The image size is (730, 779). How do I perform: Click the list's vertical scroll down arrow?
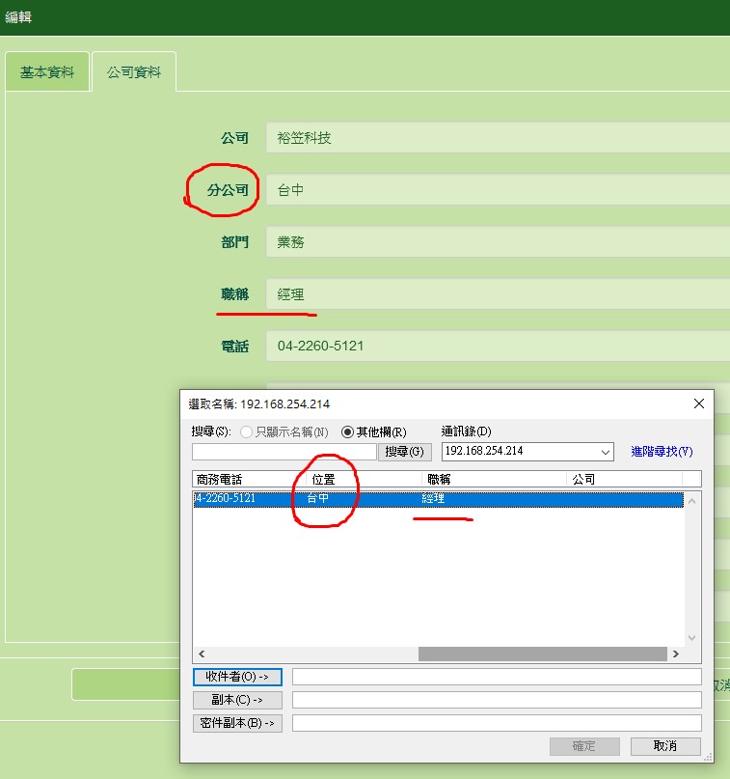tap(691, 638)
